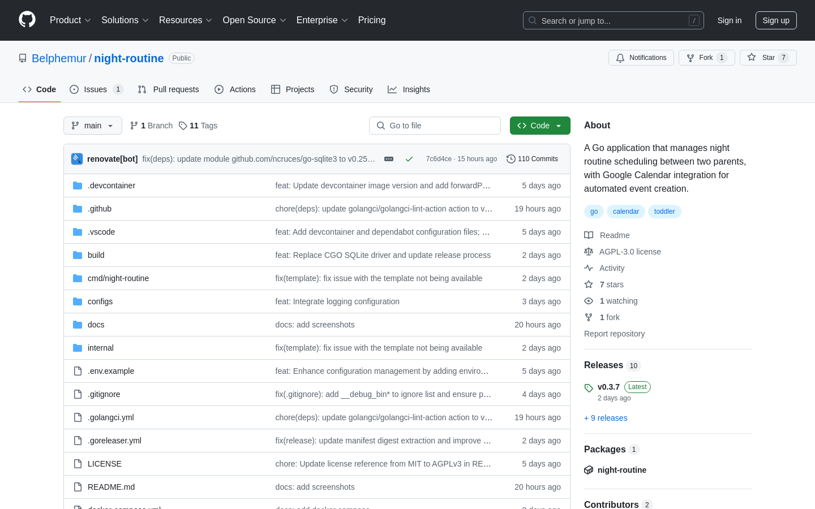
Task: Select the calendar topic tag
Action: click(x=626, y=212)
